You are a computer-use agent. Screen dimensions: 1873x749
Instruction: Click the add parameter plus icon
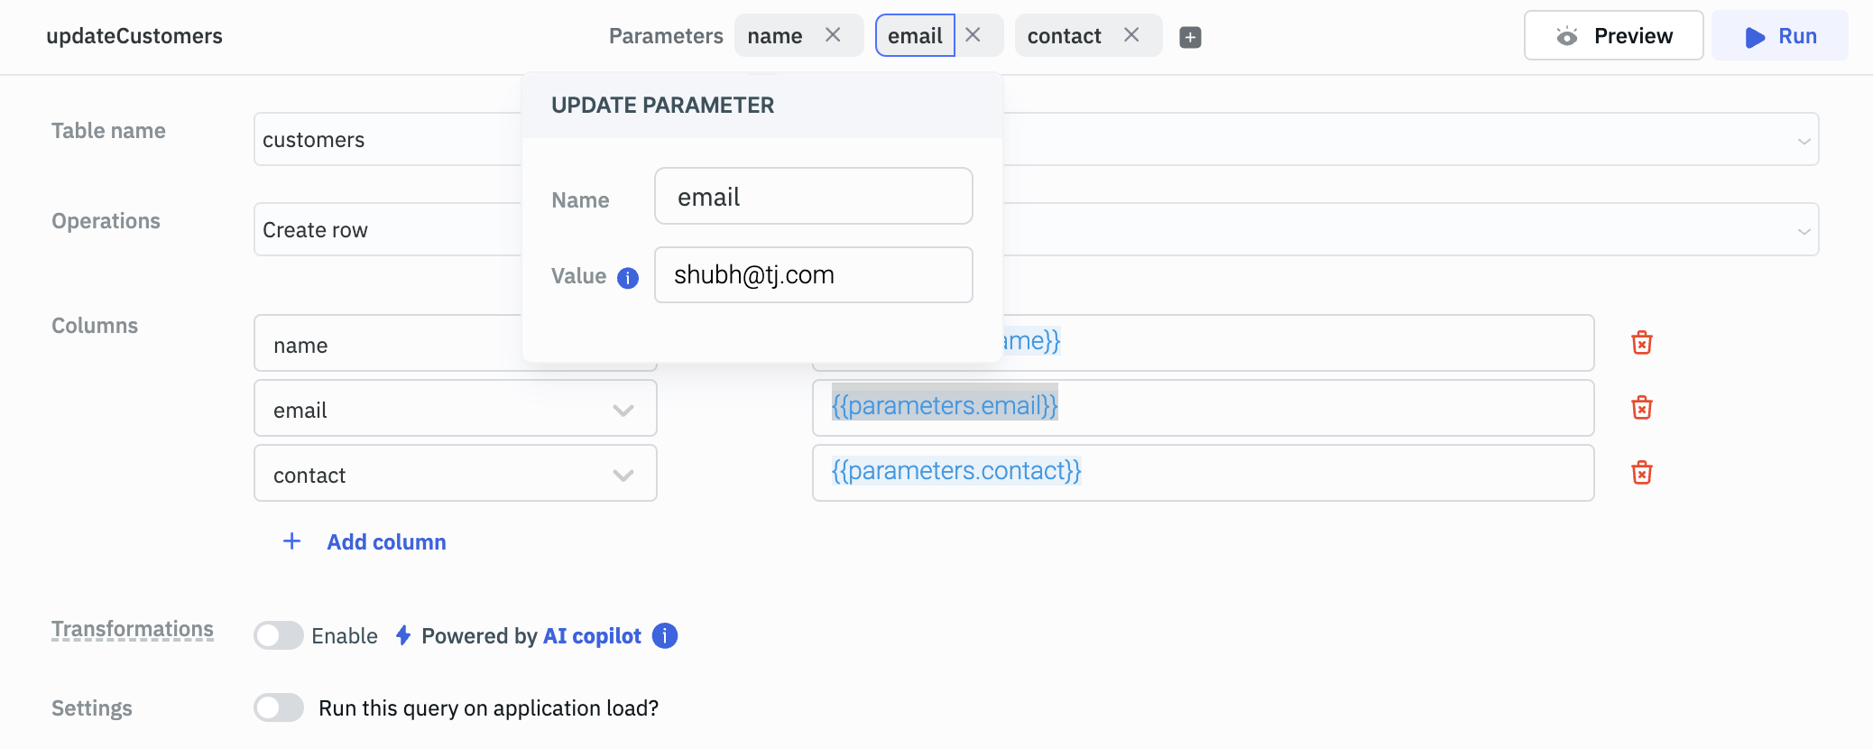point(1190,37)
